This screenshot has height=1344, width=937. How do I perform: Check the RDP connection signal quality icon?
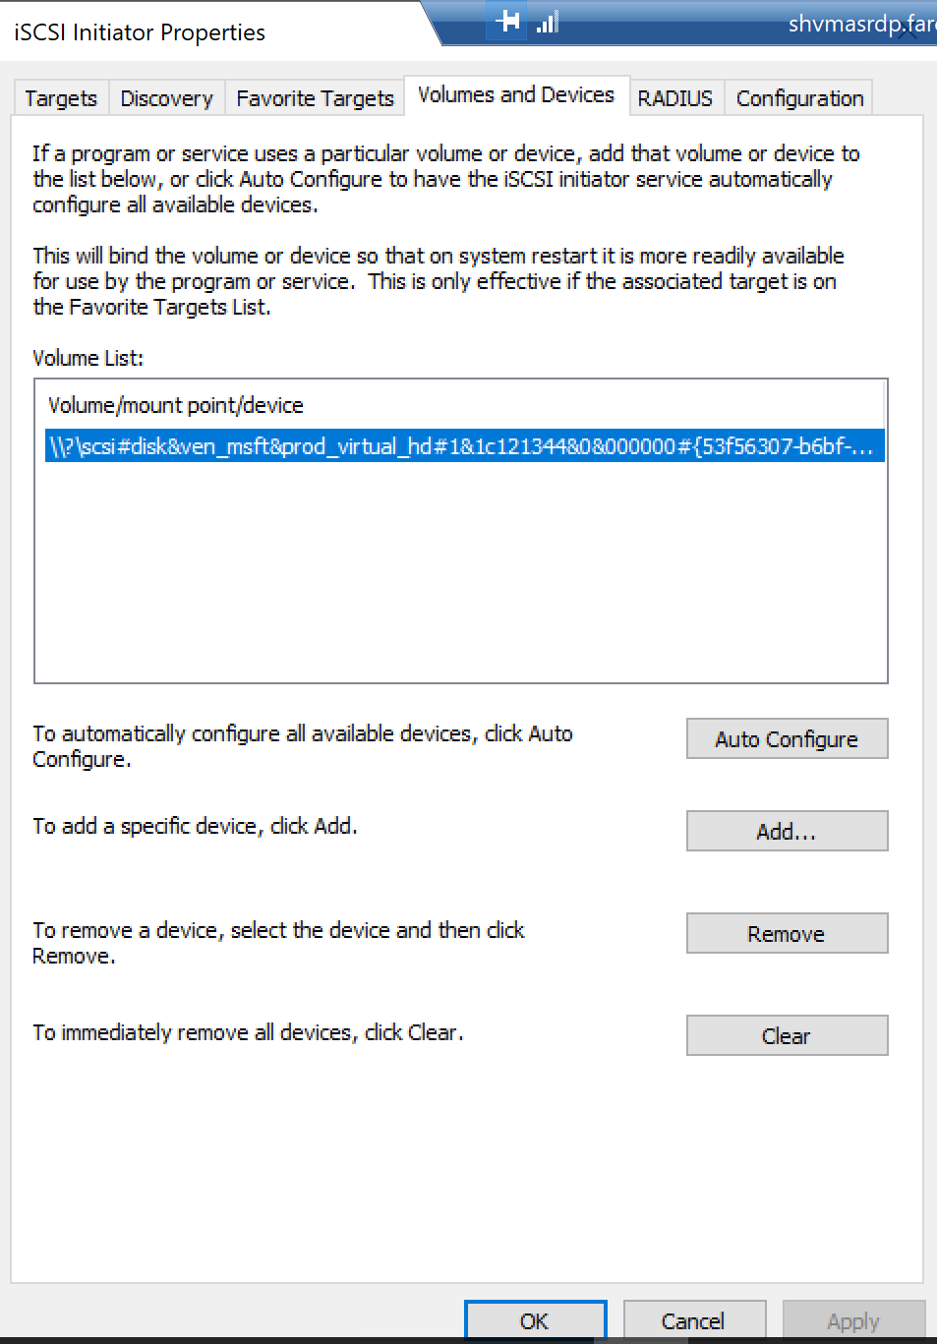548,23
